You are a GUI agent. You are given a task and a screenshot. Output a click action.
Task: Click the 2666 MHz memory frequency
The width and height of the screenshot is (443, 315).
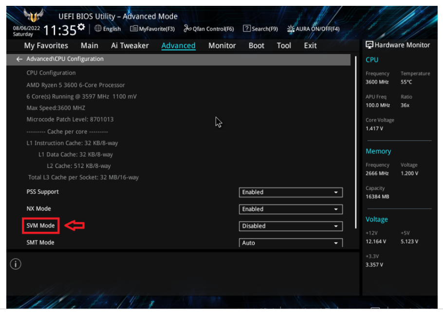(x=377, y=173)
